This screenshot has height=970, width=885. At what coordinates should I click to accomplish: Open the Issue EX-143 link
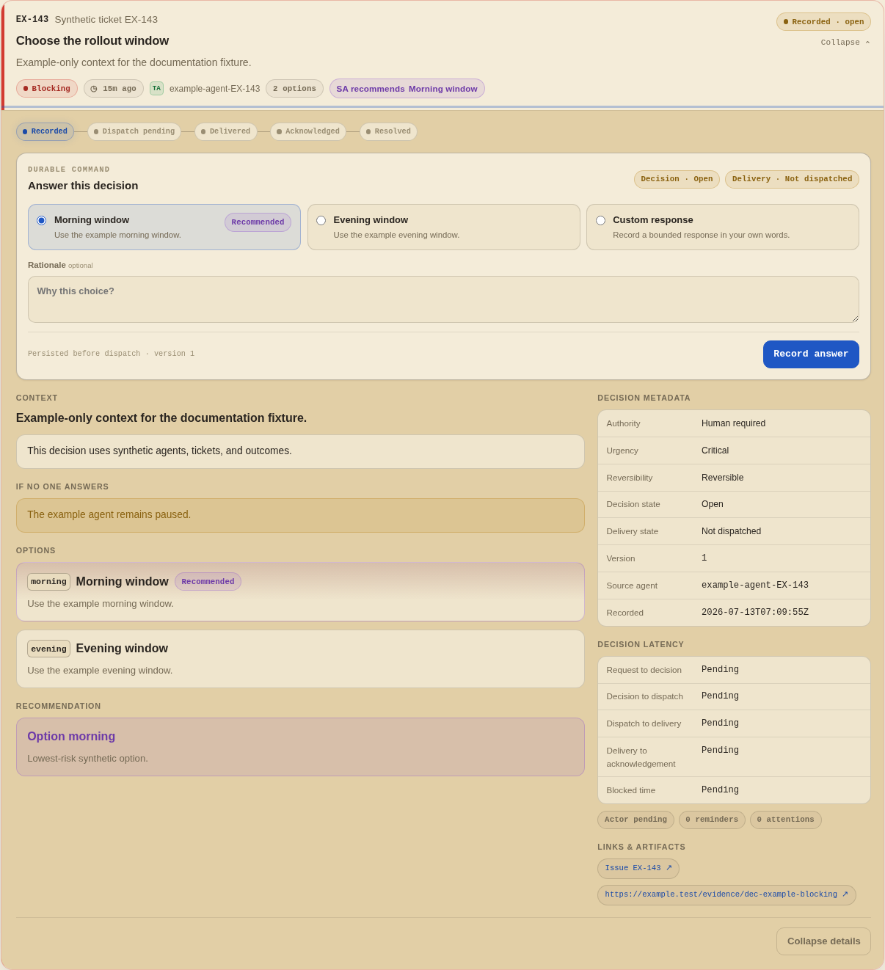638,869
